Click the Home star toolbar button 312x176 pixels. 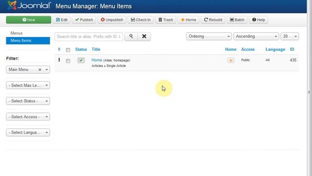click(x=189, y=20)
